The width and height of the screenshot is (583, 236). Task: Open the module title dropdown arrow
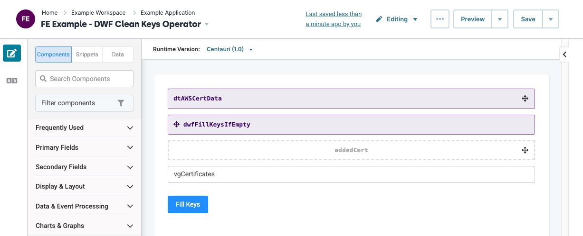coord(207,24)
